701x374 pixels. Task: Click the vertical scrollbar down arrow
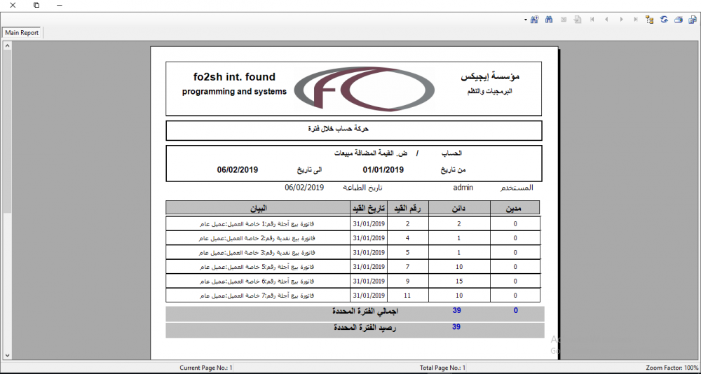click(x=7, y=355)
